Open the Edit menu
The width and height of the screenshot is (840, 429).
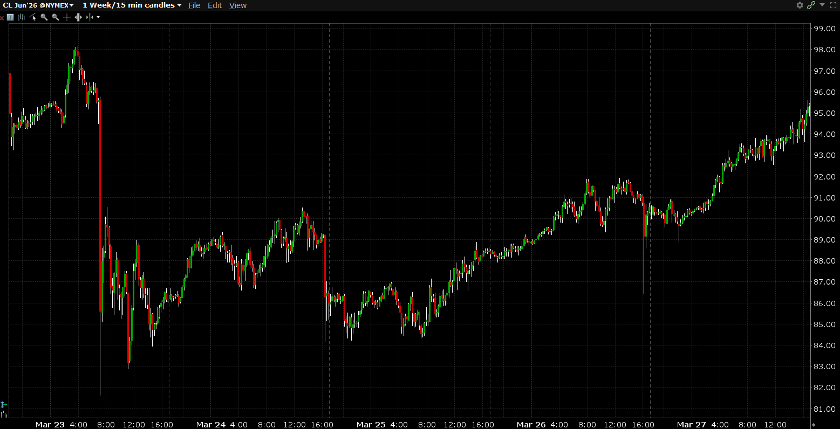click(x=215, y=5)
